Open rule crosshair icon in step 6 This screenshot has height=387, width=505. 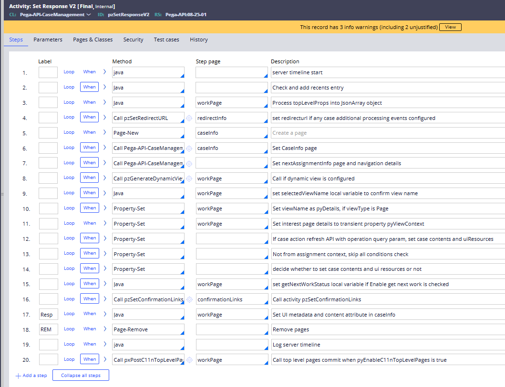(189, 149)
